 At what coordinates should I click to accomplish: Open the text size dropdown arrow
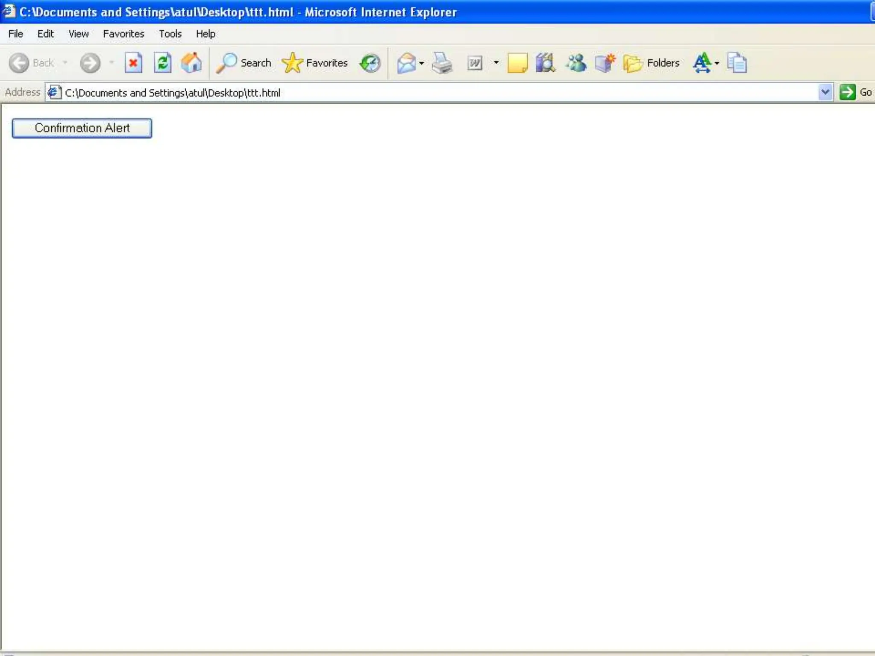tap(717, 63)
